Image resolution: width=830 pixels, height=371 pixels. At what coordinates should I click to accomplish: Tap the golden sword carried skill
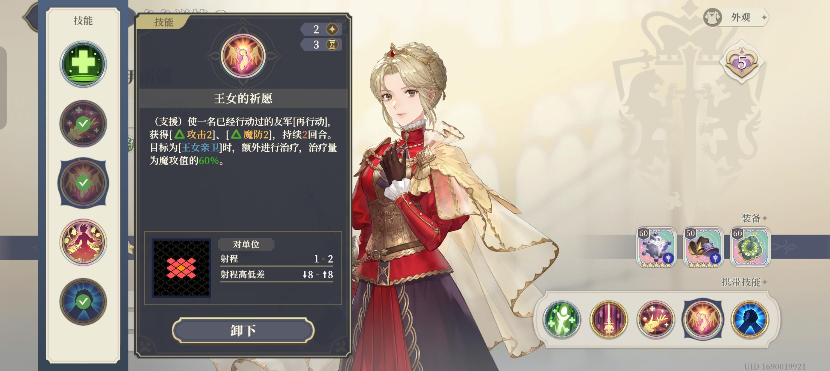point(609,319)
